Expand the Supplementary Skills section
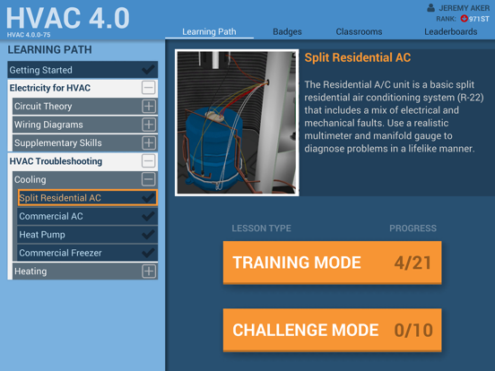 [149, 142]
